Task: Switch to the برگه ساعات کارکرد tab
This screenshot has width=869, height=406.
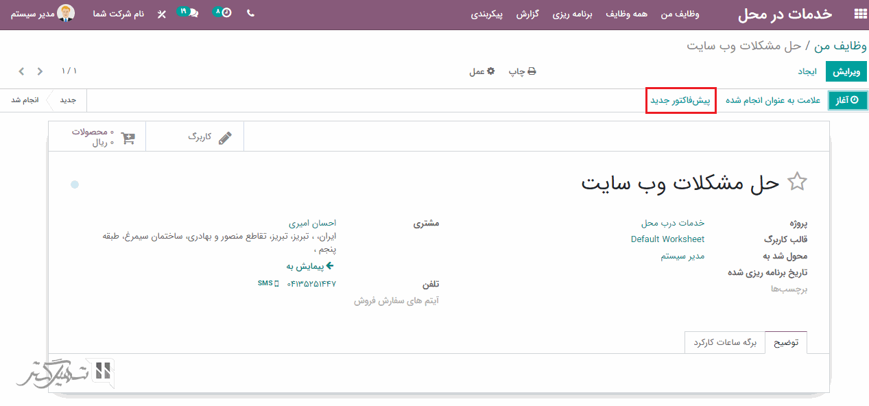Action: tap(724, 342)
